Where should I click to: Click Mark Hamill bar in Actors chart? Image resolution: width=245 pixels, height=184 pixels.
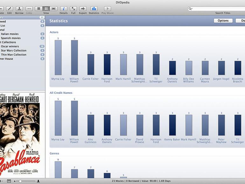[x=123, y=65]
